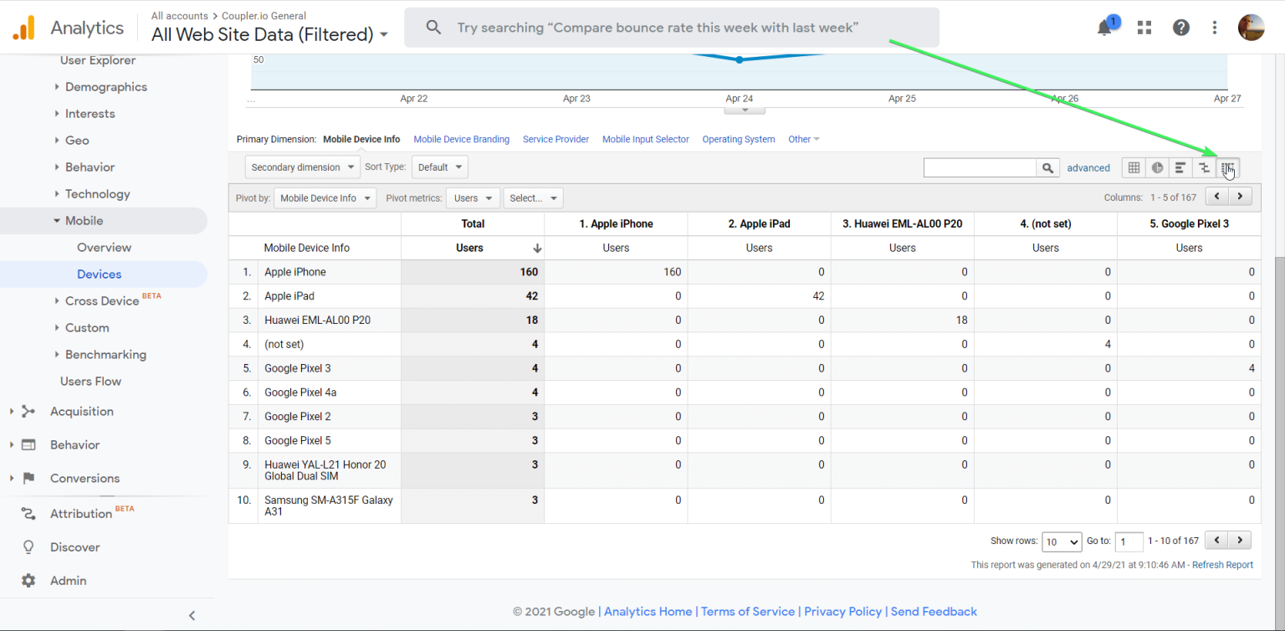Image resolution: width=1285 pixels, height=631 pixels.
Task: Select the Mobile Device Branding dimension
Action: tap(461, 139)
